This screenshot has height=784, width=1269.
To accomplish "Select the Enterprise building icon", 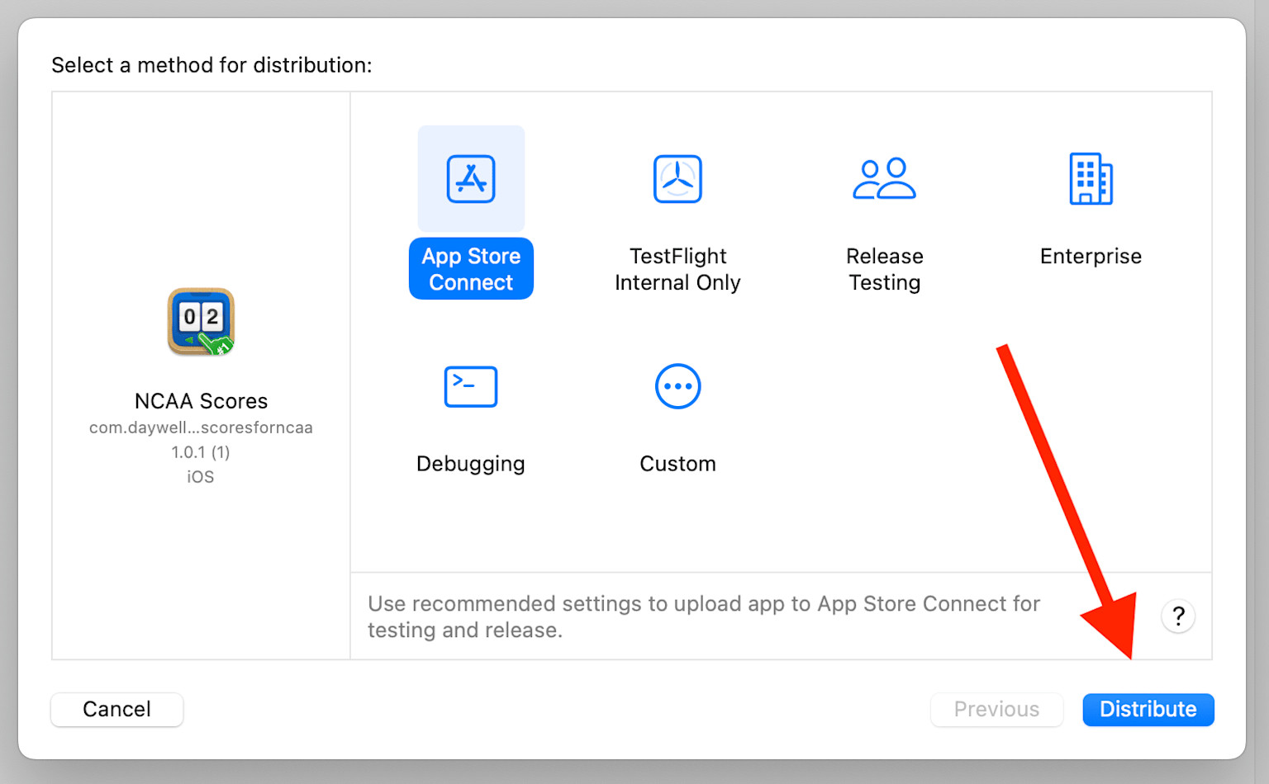I will 1091,178.
